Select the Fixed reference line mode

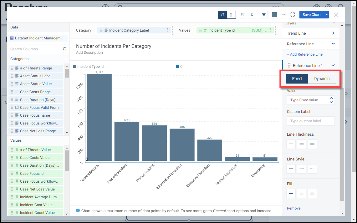[297, 79]
